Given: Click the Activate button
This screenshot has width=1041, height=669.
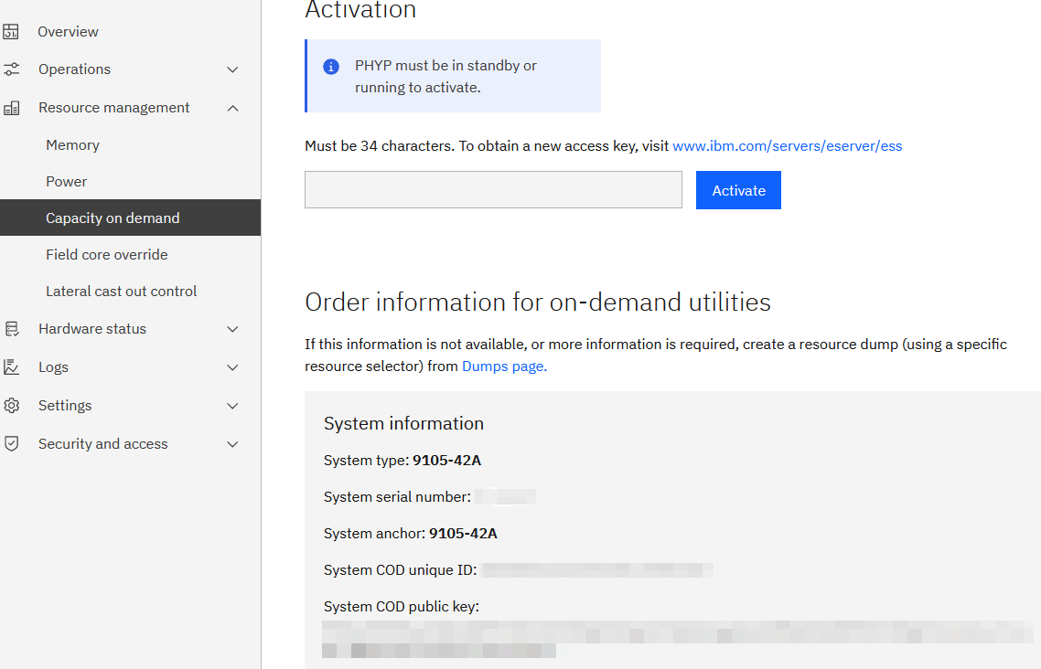Looking at the screenshot, I should click(738, 190).
